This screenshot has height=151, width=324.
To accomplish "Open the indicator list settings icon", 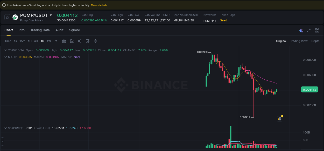I will (x=87, y=41).
